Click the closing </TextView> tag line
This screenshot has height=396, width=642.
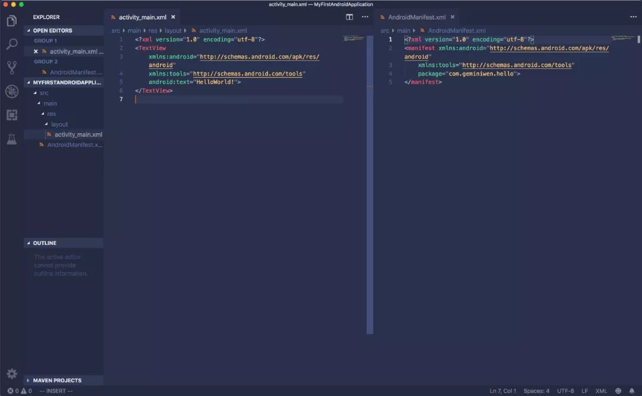pyautogui.click(x=153, y=90)
